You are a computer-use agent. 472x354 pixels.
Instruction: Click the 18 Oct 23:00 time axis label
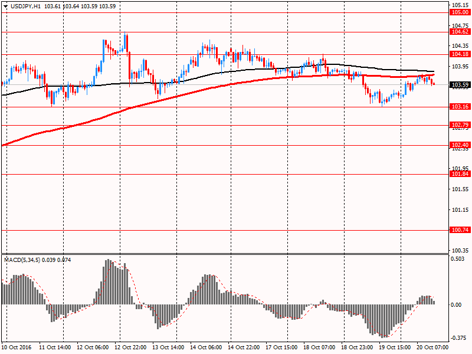coord(357,348)
